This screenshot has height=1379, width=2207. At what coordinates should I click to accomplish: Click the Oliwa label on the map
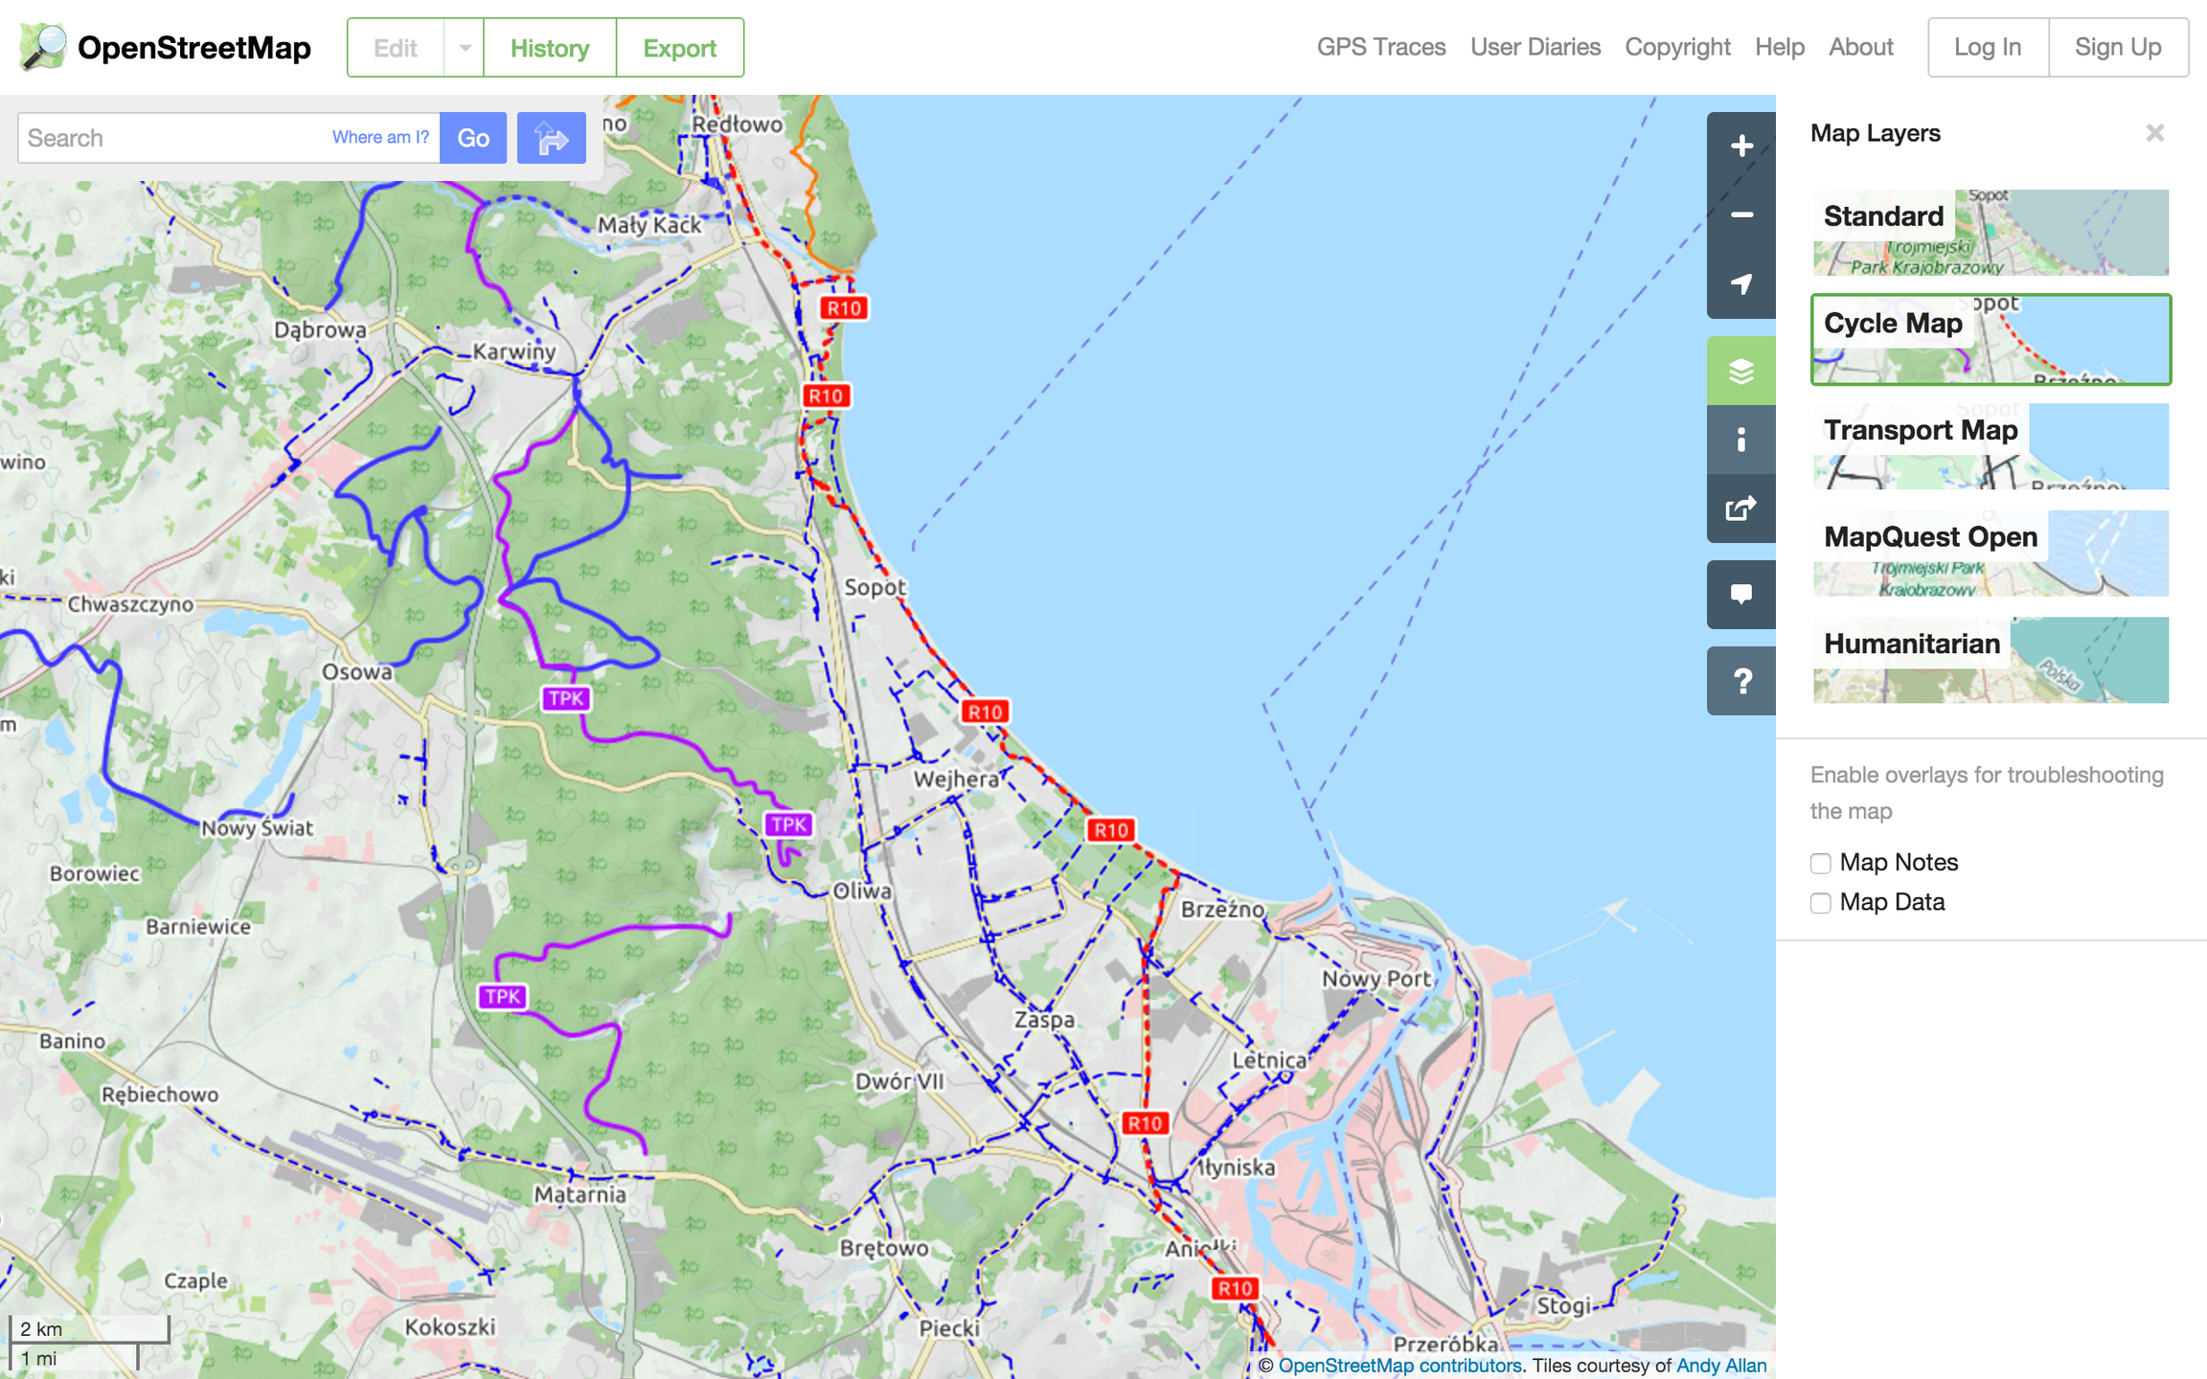coord(862,891)
